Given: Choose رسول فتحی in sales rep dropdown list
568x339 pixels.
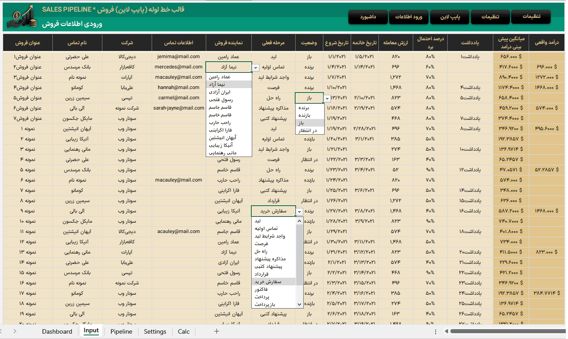Looking at the screenshot, I should 229,100.
